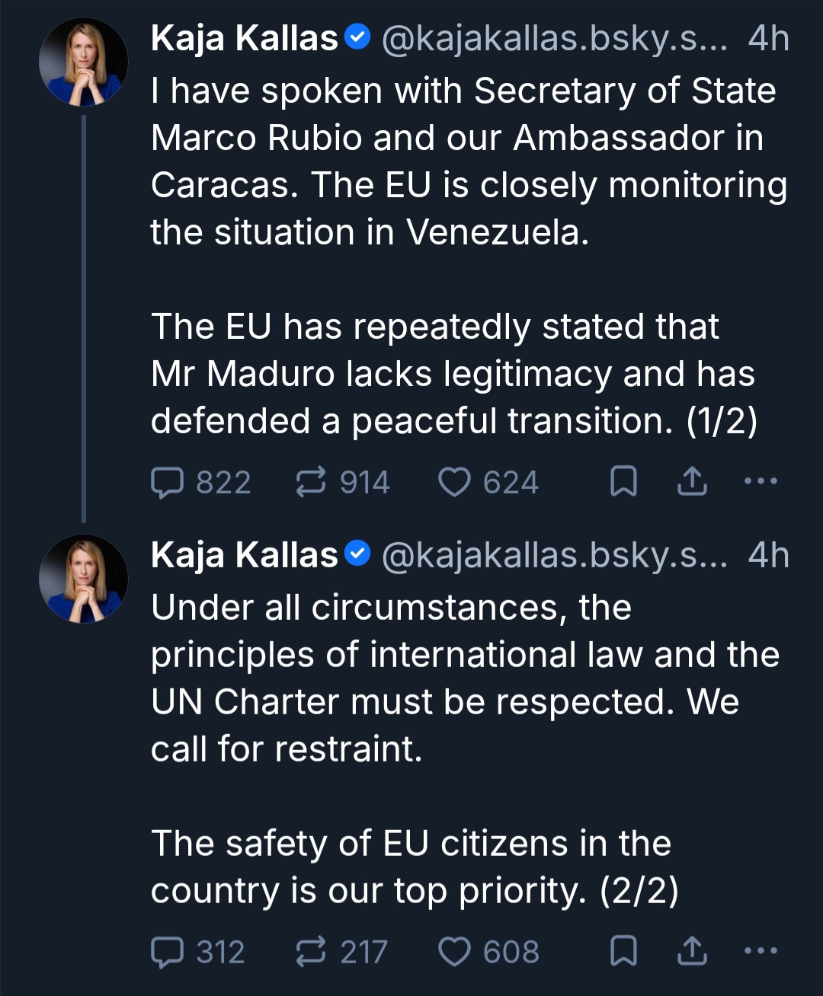
Task: Click the 4h timestamp on second post
Action: click(768, 555)
